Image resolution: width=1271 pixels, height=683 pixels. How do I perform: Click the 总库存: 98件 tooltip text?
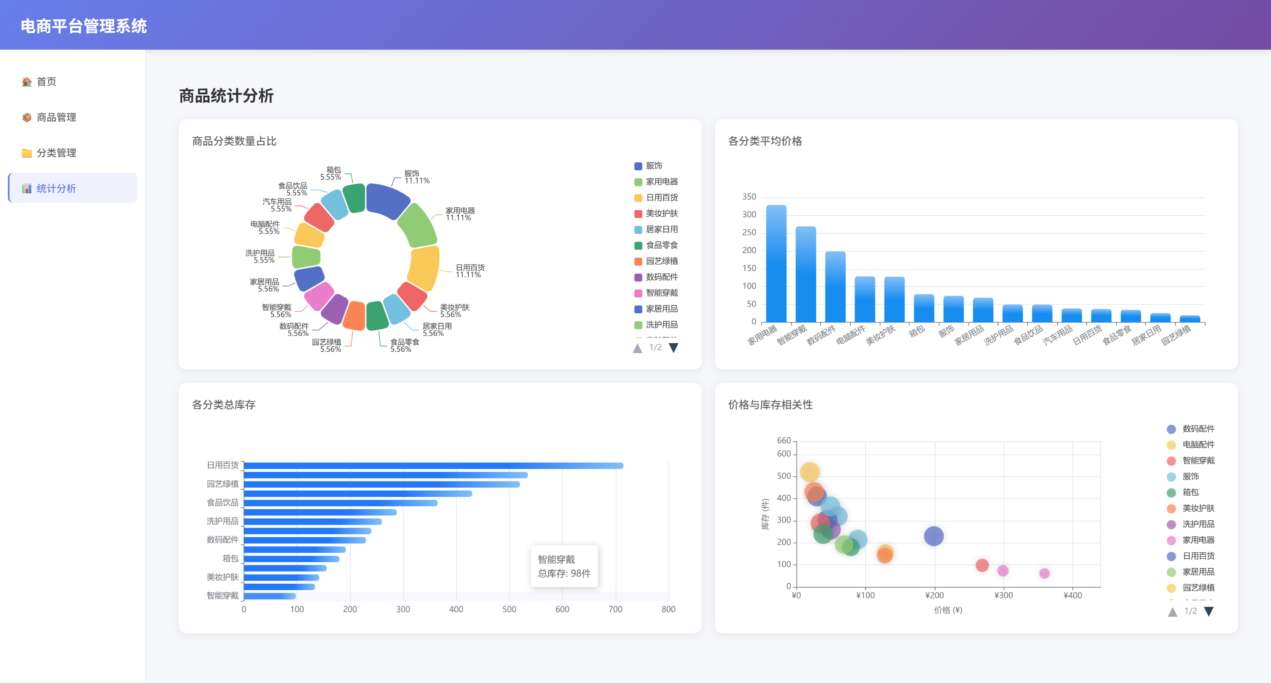[564, 573]
